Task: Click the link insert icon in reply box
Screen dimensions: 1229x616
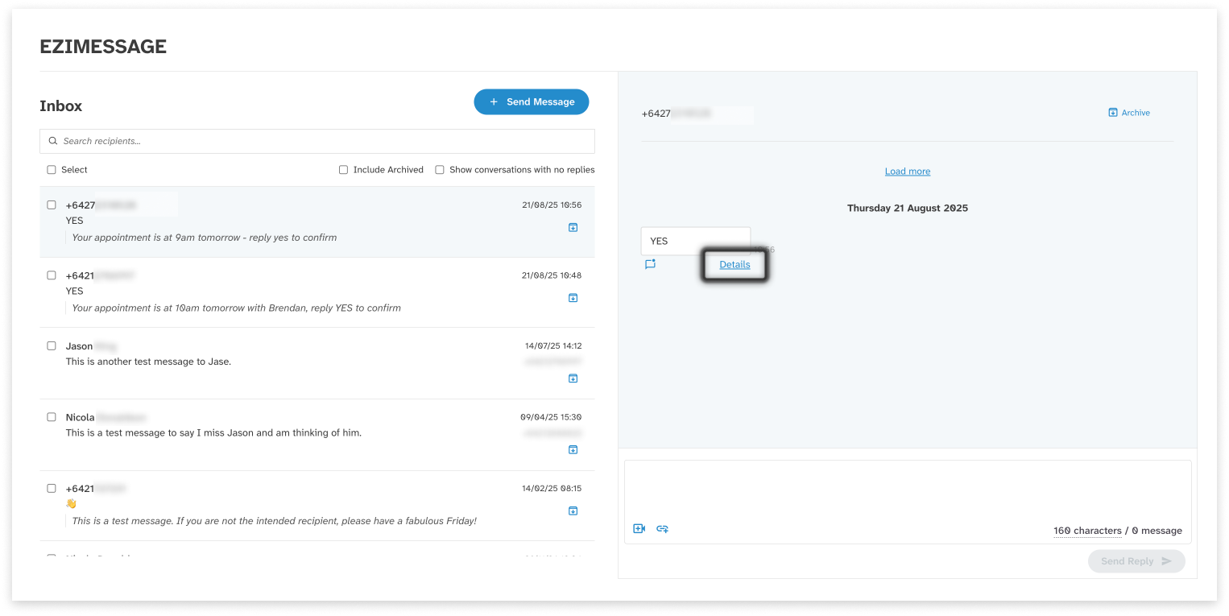Action: 662,529
